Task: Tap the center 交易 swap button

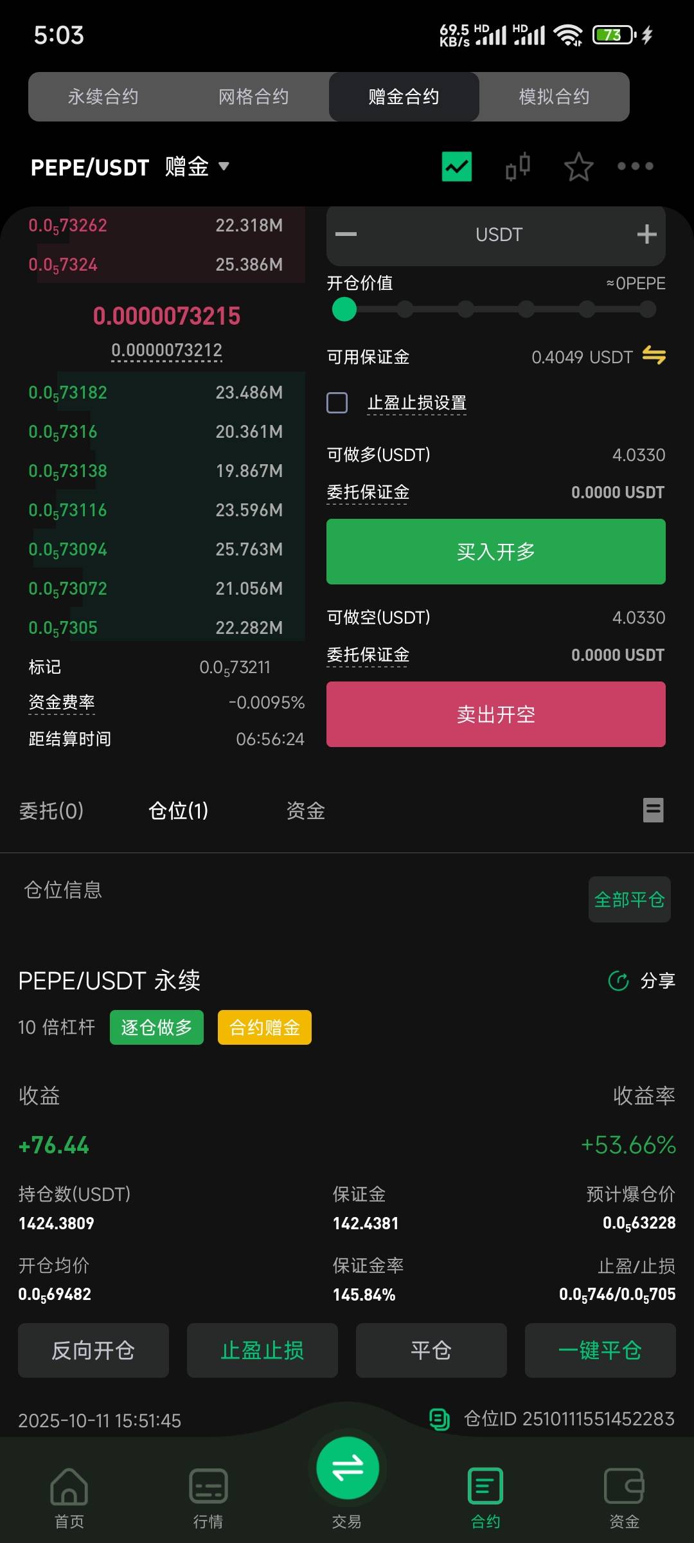Action: (x=348, y=1469)
